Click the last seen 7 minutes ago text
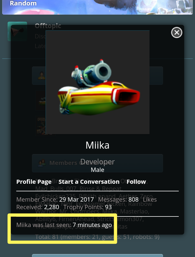 92,225
